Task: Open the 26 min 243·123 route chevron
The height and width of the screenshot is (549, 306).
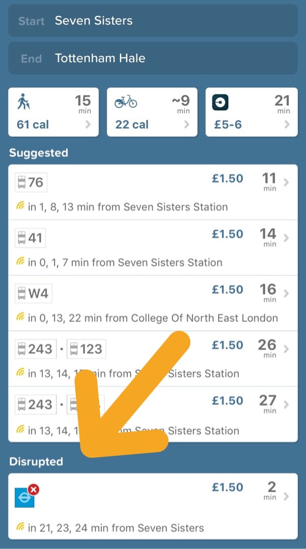Action: tap(286, 349)
